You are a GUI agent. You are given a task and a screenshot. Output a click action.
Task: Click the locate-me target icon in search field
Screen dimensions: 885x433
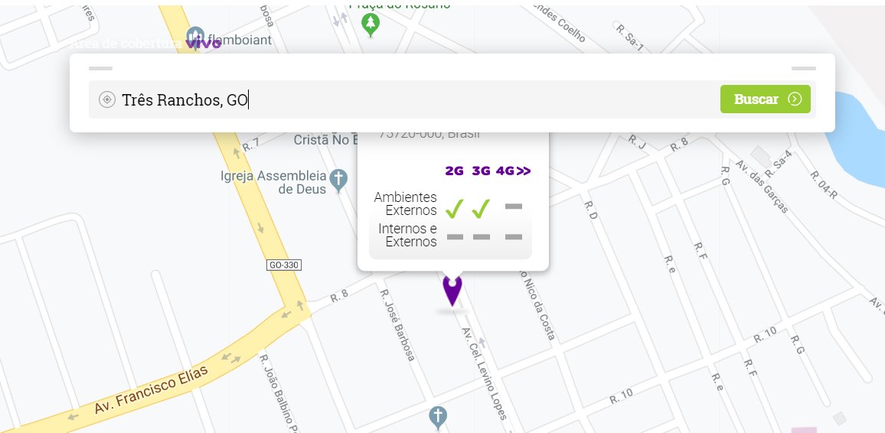pos(107,99)
